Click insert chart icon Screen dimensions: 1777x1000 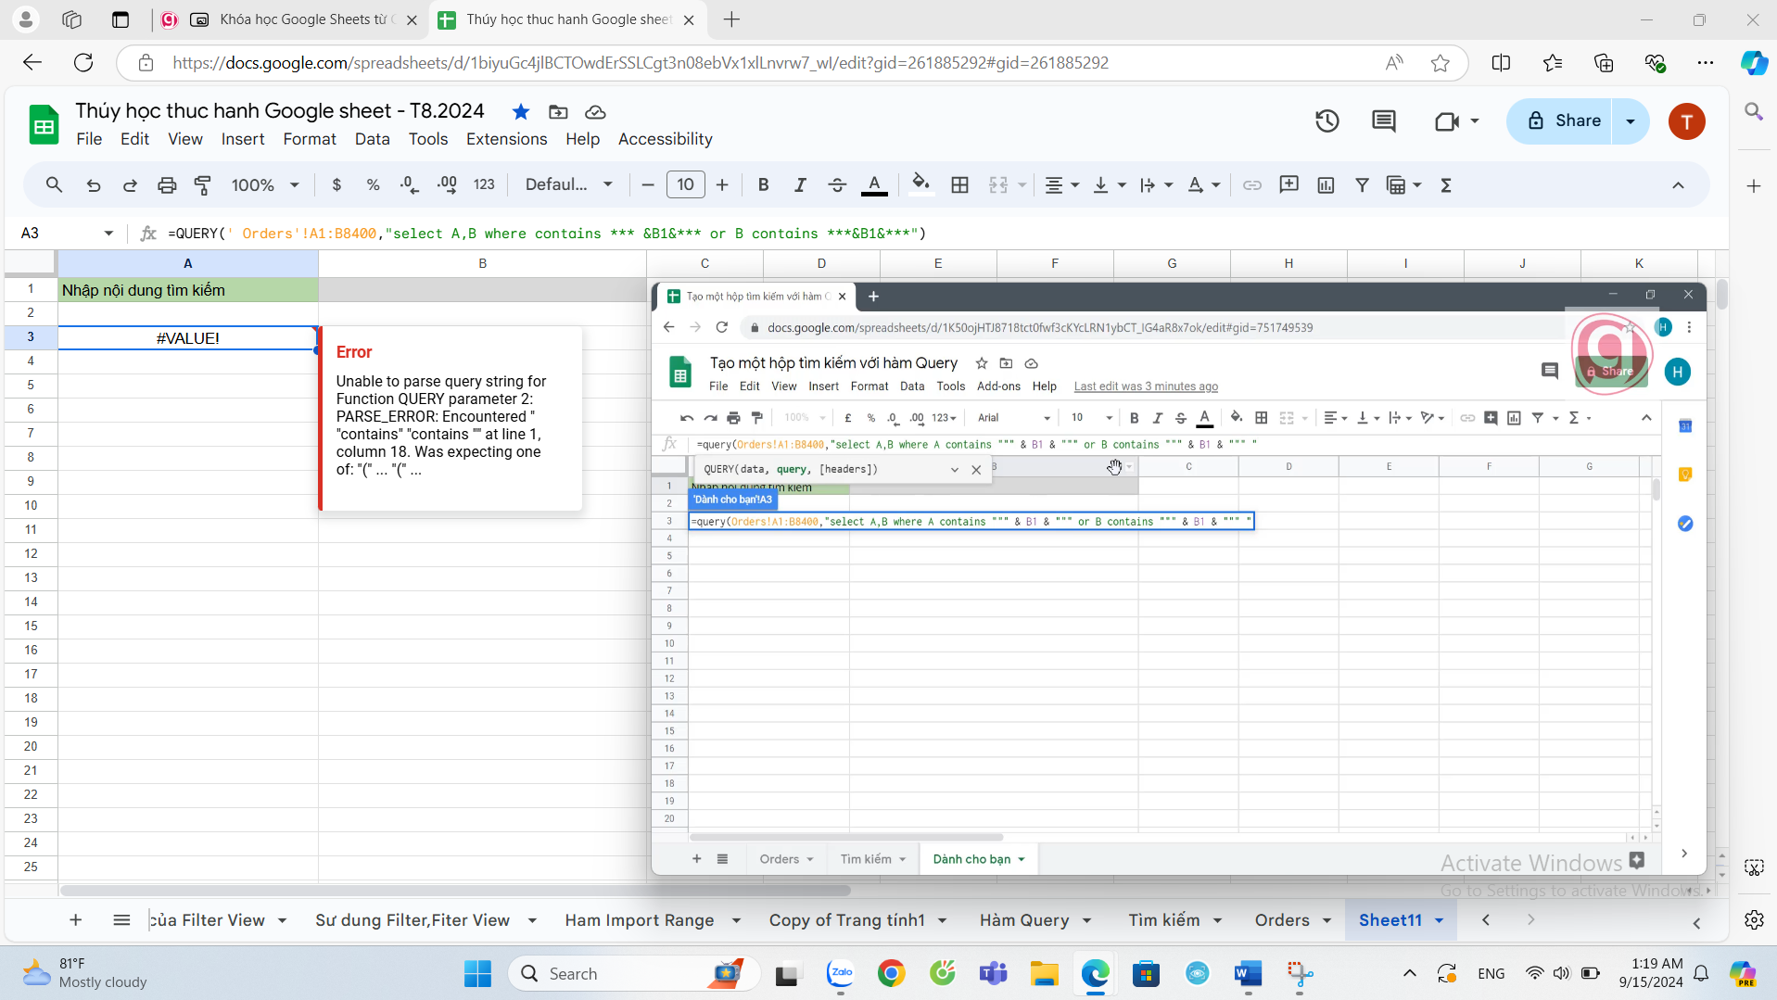point(1326,185)
